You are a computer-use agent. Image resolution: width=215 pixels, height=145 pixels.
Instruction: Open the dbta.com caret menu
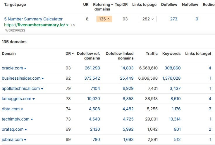click(22, 109)
